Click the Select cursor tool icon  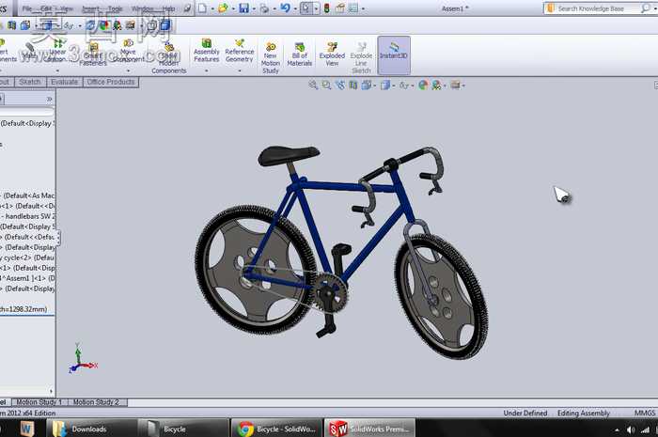click(x=305, y=8)
